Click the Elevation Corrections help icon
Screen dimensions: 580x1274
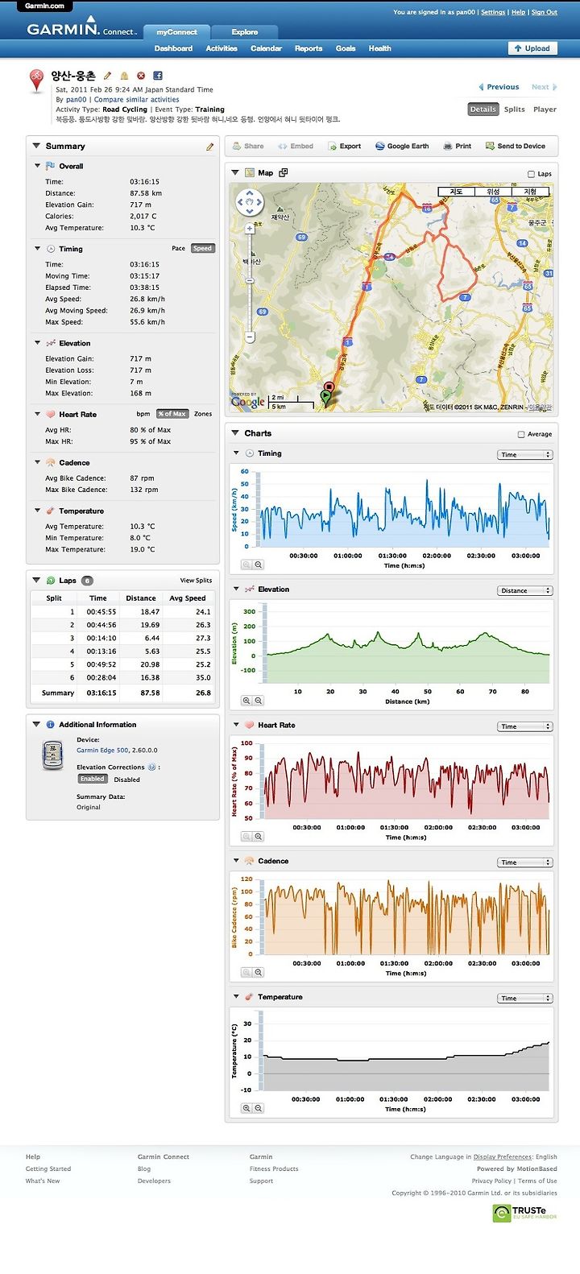pos(151,767)
